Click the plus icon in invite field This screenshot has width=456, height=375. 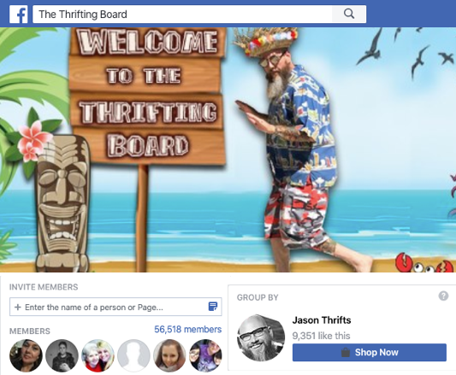pyautogui.click(x=18, y=307)
